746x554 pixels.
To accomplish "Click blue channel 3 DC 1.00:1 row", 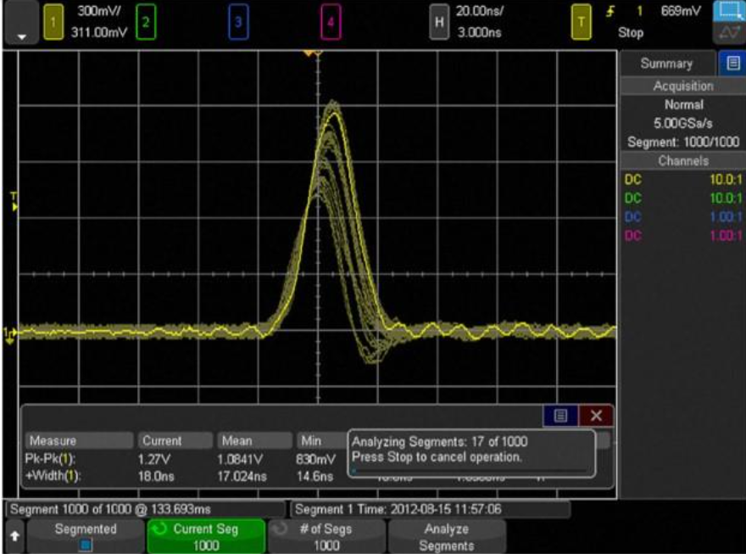I will point(682,216).
